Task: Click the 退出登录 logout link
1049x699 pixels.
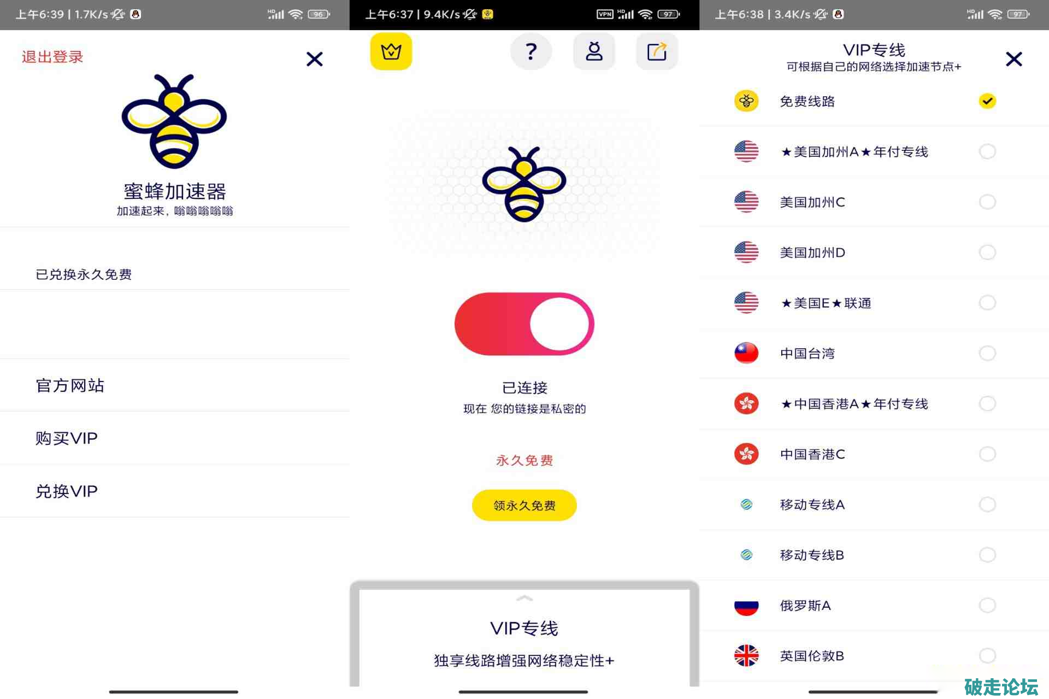Action: (x=52, y=57)
